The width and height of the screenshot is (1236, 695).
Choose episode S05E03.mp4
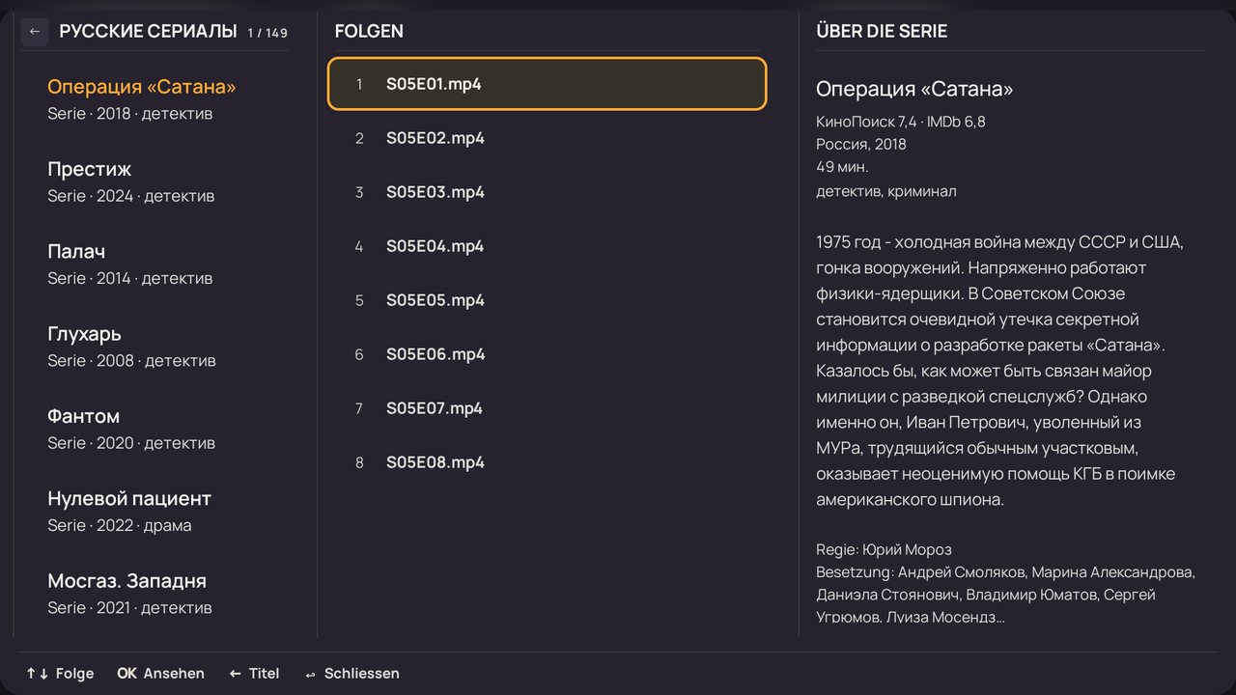coord(548,192)
